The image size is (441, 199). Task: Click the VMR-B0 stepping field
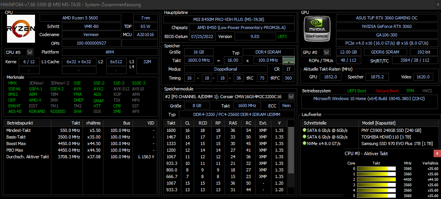(91, 26)
